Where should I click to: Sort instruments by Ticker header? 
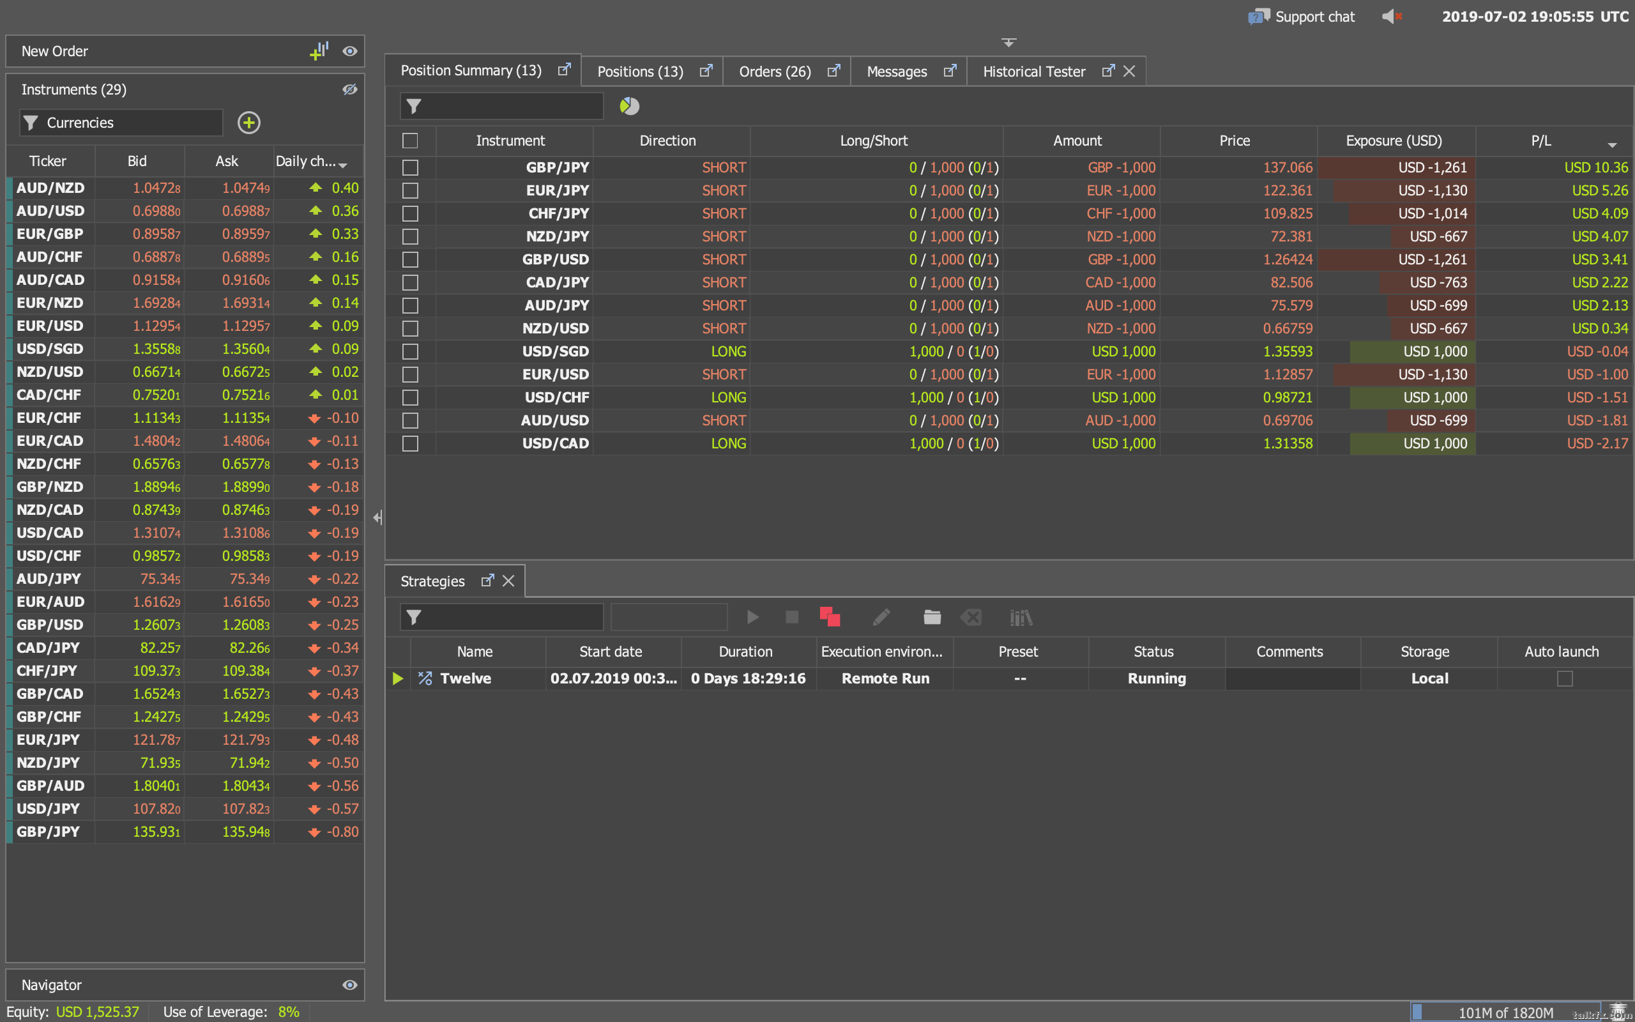click(50, 161)
